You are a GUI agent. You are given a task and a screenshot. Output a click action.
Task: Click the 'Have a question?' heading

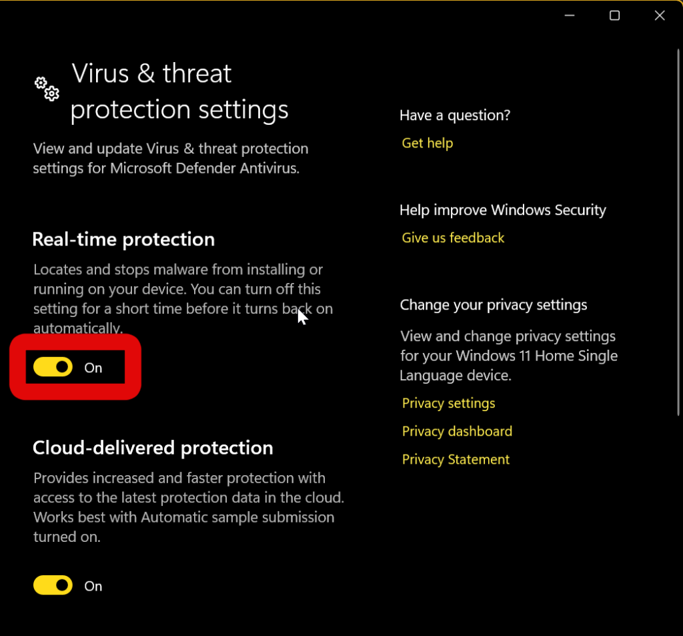click(x=455, y=115)
